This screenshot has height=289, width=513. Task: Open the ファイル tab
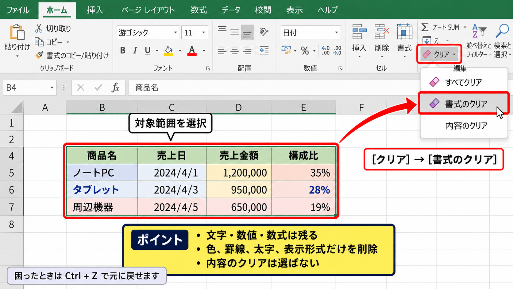18,10
